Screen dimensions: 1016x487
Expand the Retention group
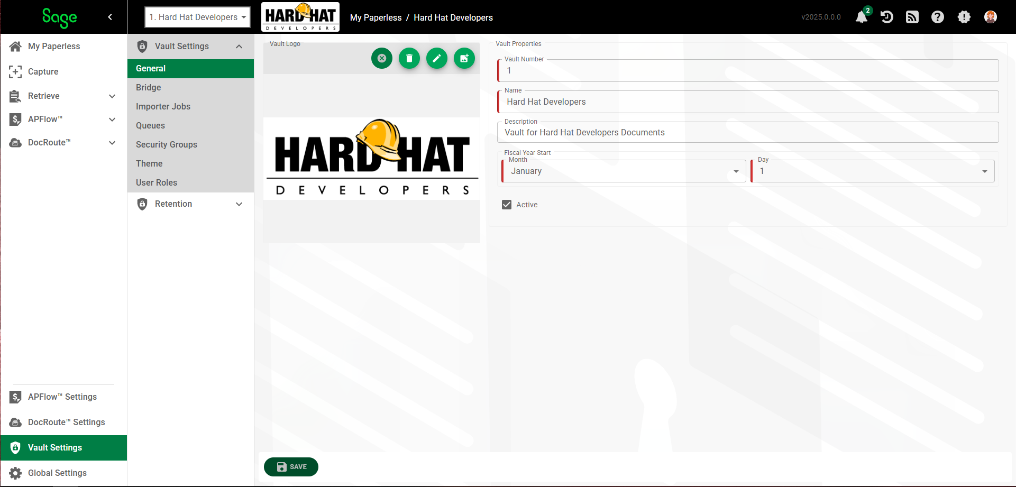click(190, 204)
